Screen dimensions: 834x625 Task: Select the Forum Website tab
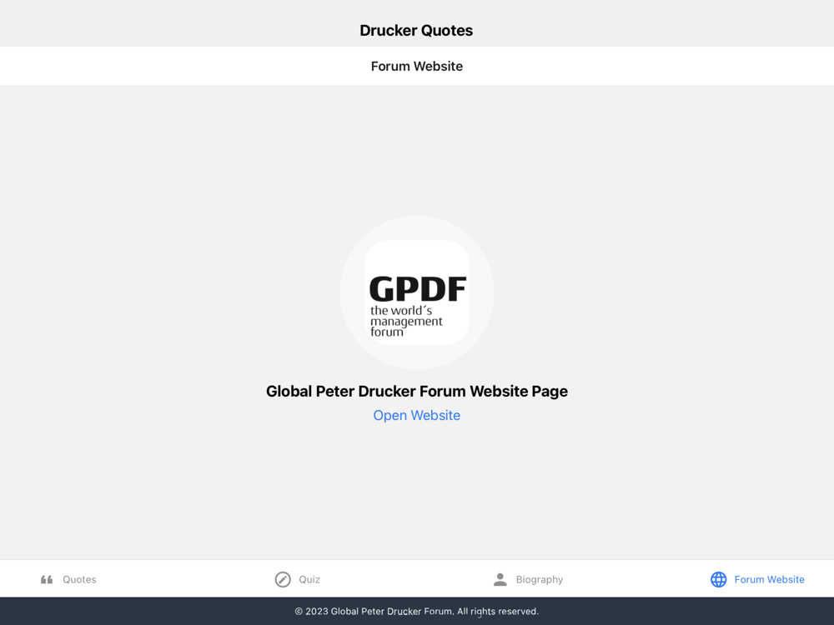pos(757,579)
